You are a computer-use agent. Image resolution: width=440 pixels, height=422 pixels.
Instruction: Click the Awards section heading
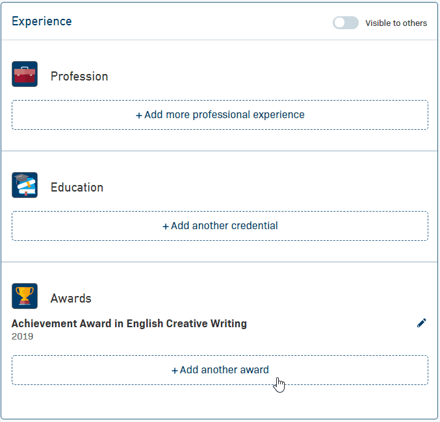point(71,299)
